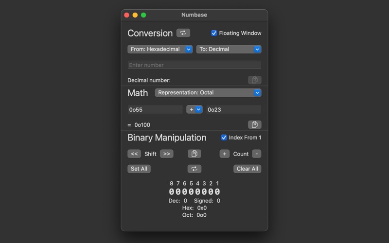The image size is (389, 243).
Task: Click the Clear All button
Action: 248,169
